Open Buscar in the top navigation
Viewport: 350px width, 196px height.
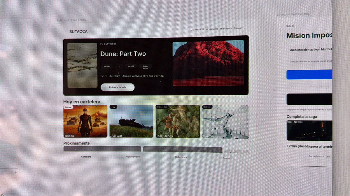238,28
